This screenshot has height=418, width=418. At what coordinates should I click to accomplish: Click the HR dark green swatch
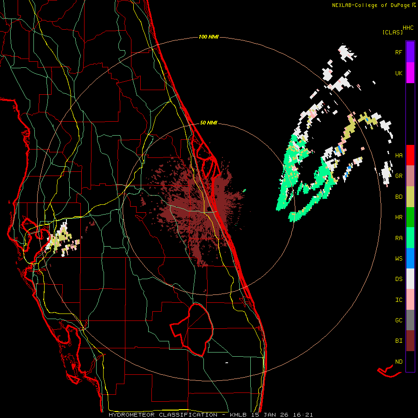click(410, 217)
